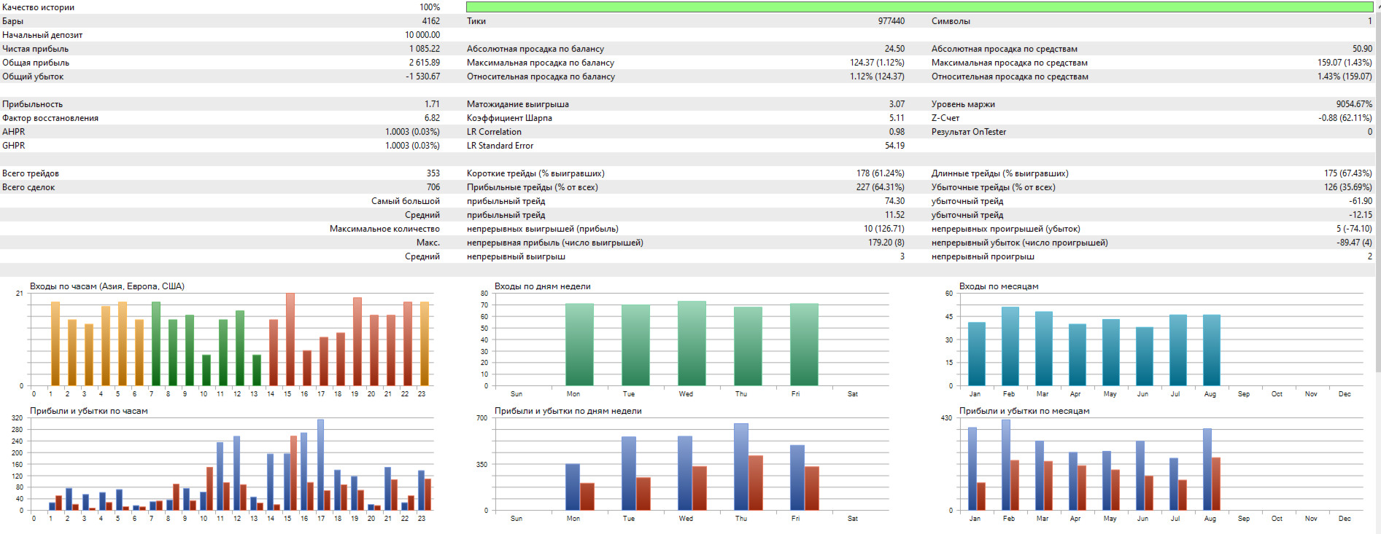This screenshot has height=534, width=1381.
Task: Select the value '159.07 (1.43%)'
Action: click(1345, 63)
